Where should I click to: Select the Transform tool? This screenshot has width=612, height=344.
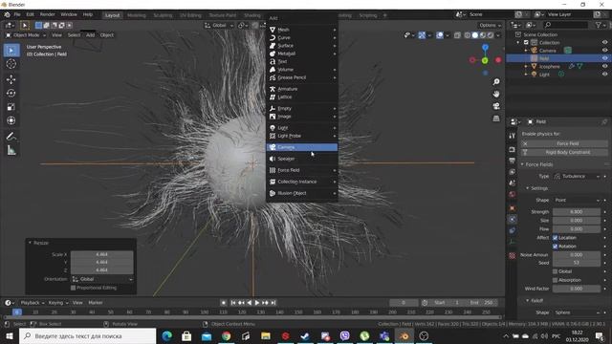pos(11,120)
